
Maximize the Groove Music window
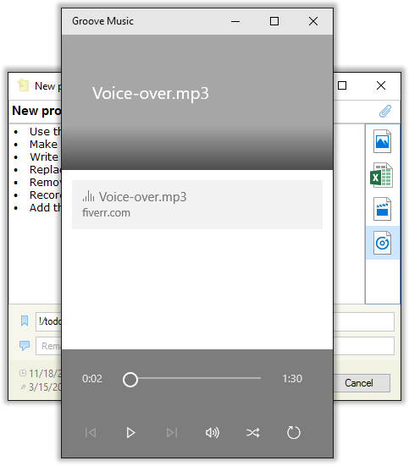[x=274, y=21]
